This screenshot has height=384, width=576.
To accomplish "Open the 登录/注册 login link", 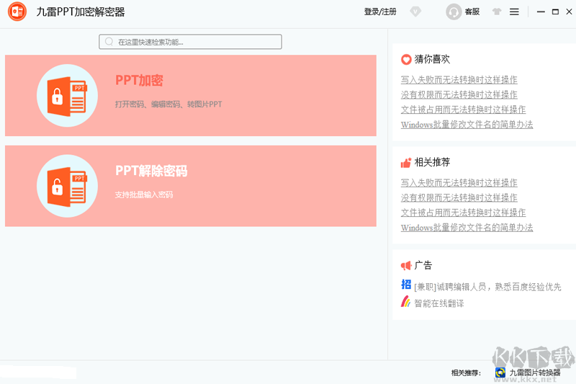I will tap(380, 12).
